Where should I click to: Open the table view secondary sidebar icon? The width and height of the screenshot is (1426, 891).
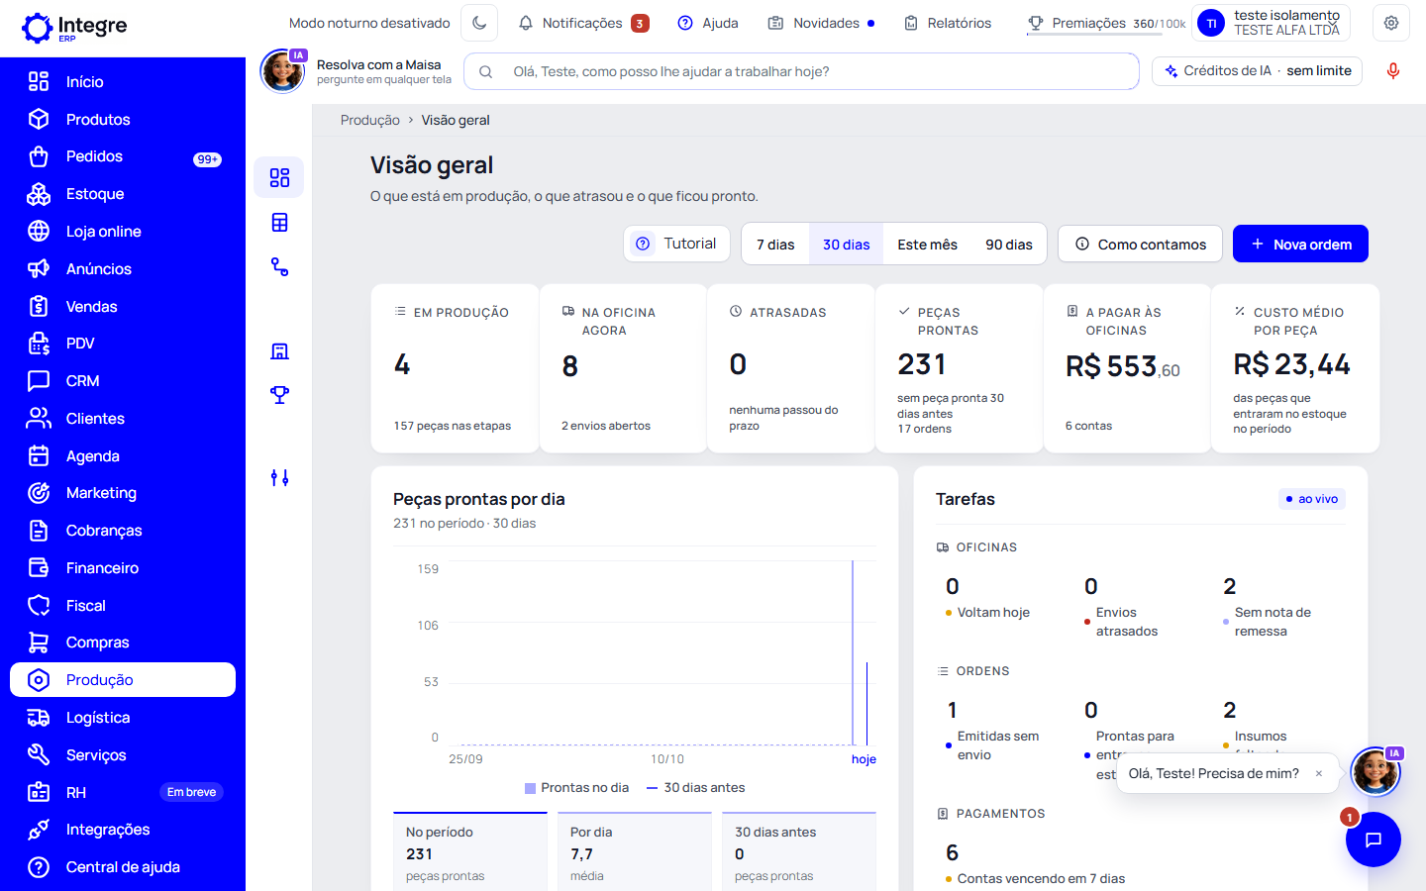point(279,222)
